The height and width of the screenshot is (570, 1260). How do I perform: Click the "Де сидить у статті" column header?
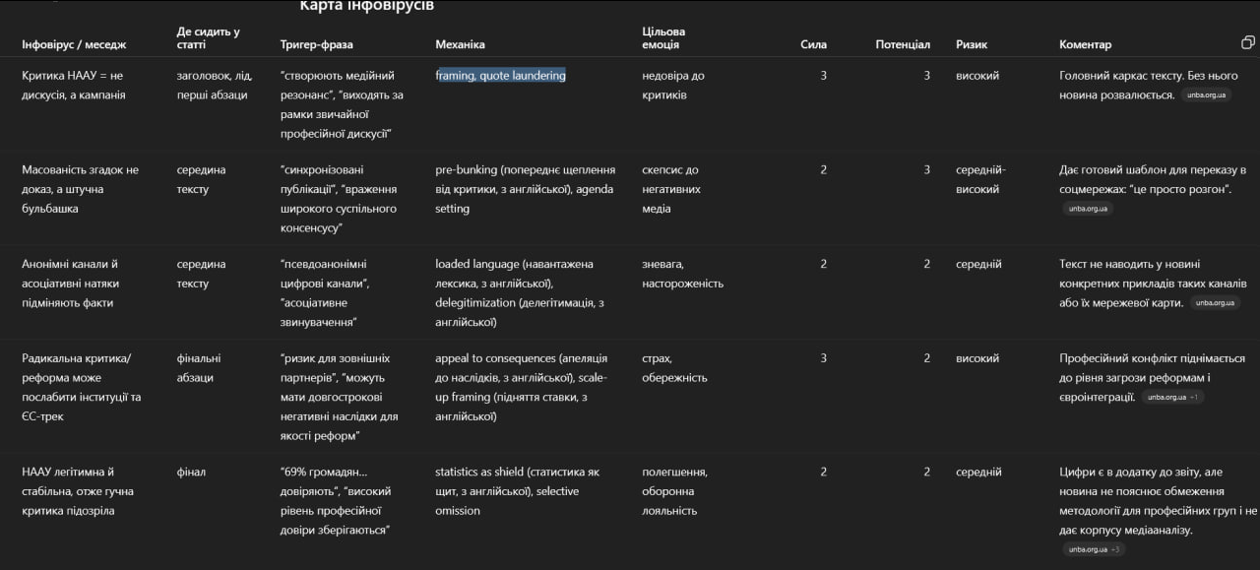(208, 37)
